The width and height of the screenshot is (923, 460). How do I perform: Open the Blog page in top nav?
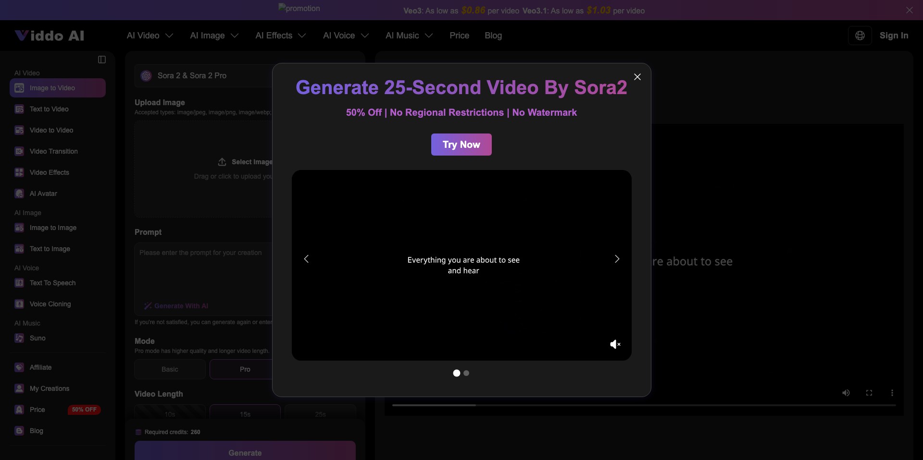tap(493, 36)
